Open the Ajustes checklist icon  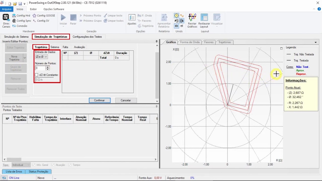[132, 17]
